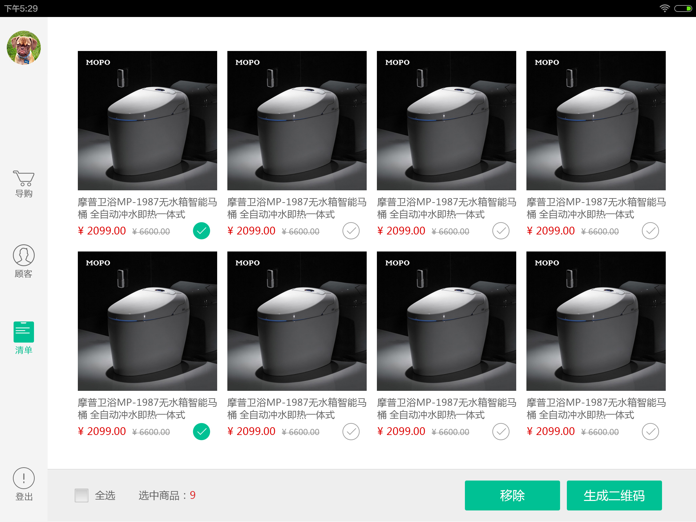Select the second product in bottom row
Image resolution: width=696 pixels, height=522 pixels.
pyautogui.click(x=351, y=432)
